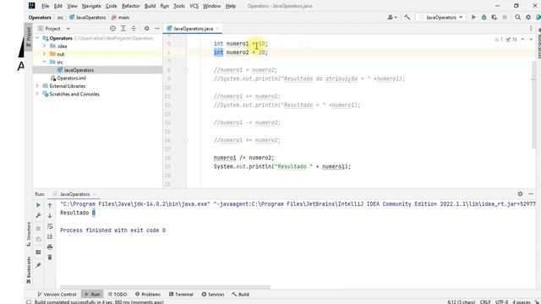Select opened file target icon in Project panel
Screen dimensions: 541x304
[x=112, y=29]
